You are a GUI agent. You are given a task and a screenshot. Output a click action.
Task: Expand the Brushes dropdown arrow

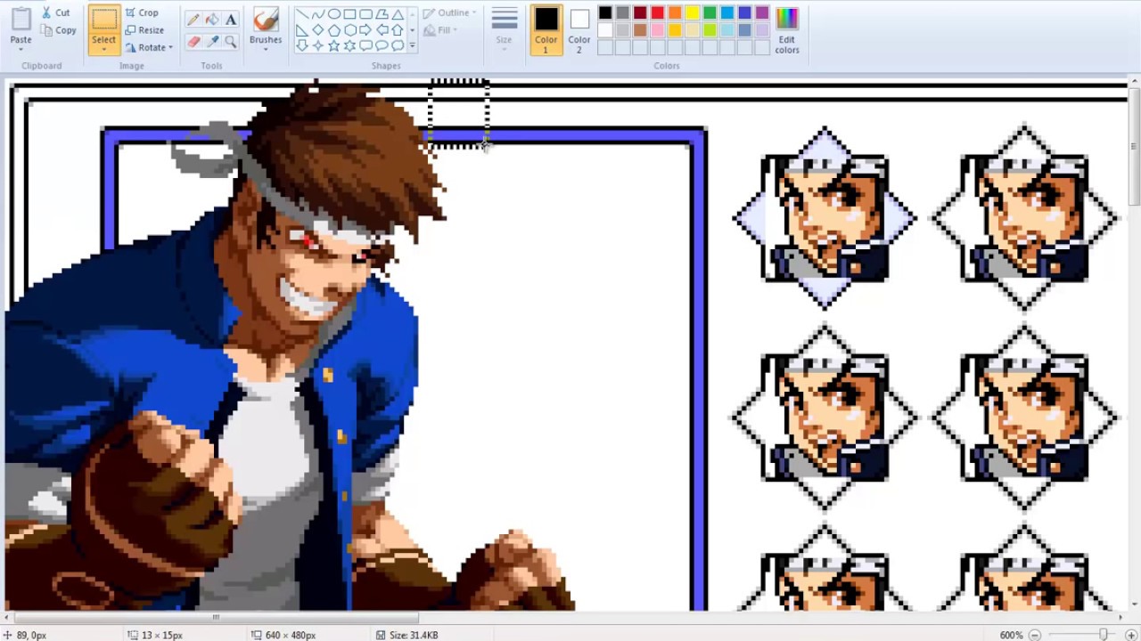[266, 49]
